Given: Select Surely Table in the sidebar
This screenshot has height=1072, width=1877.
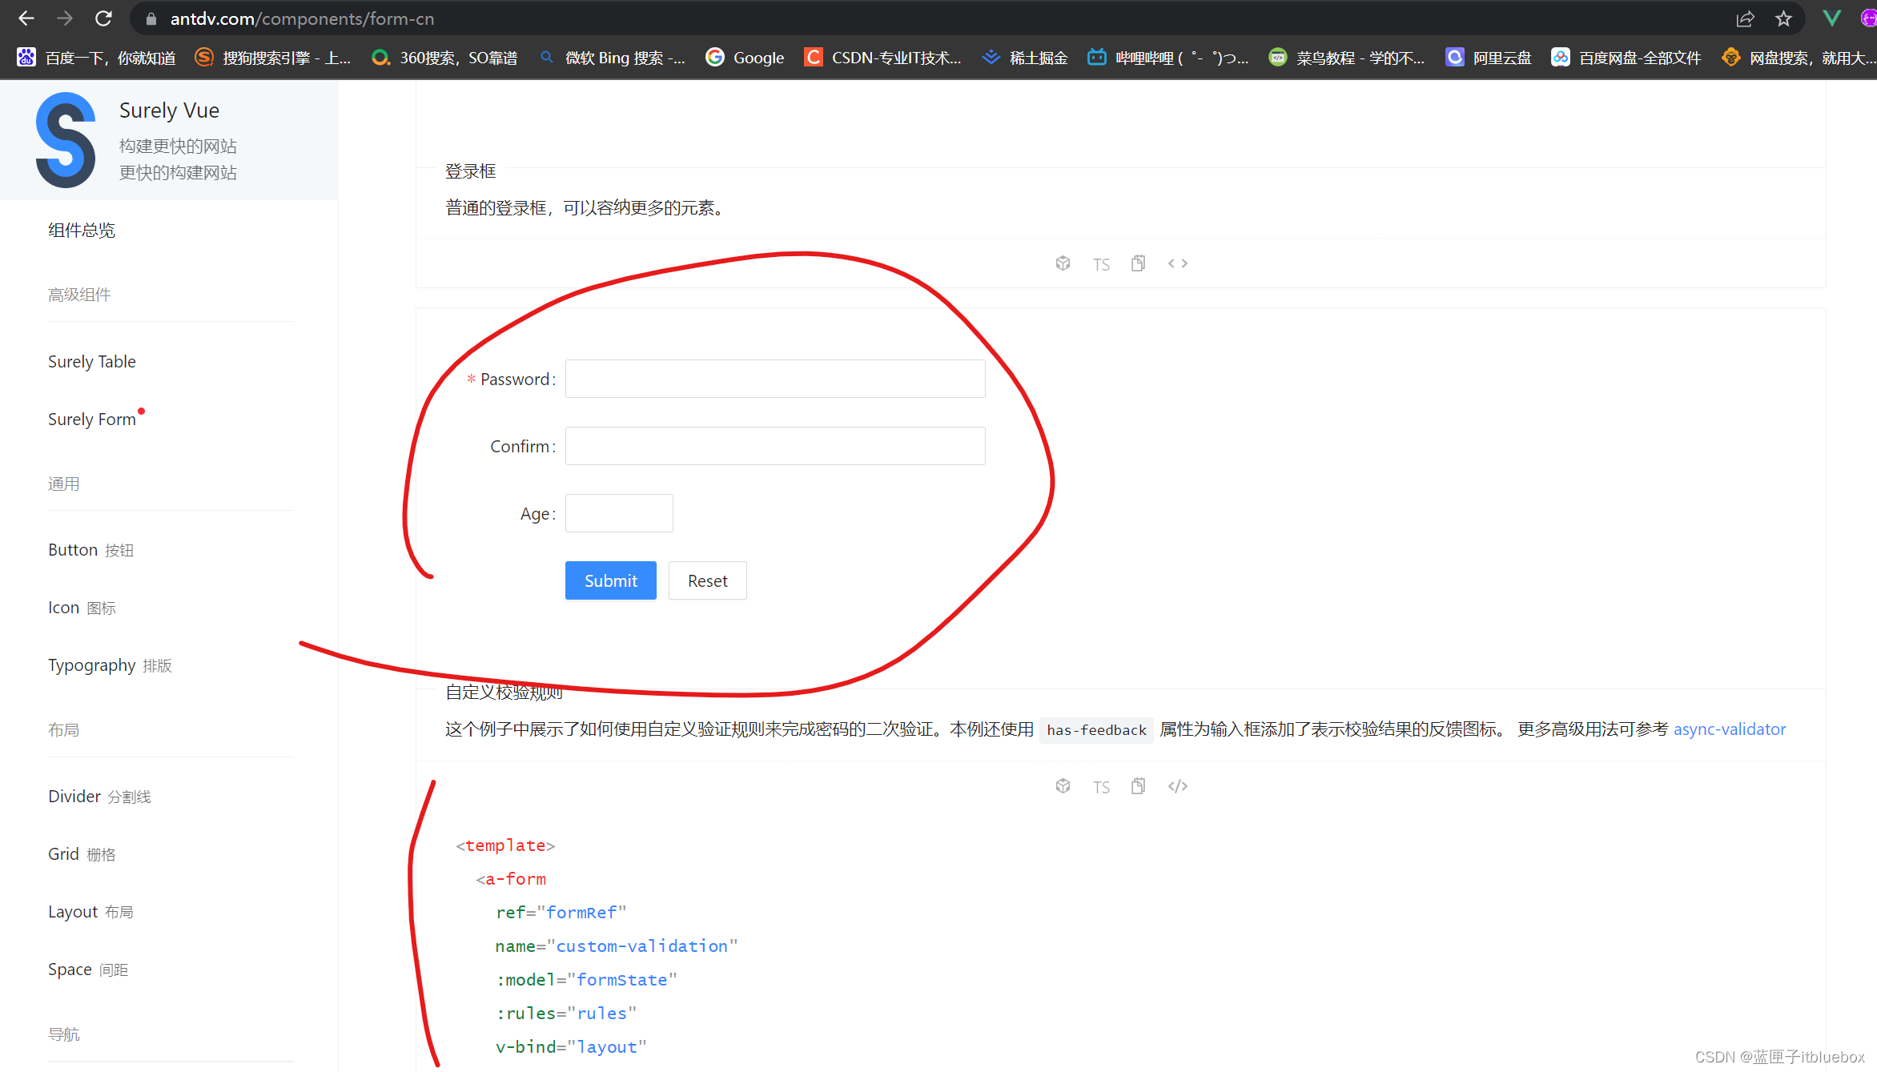Looking at the screenshot, I should 91,361.
